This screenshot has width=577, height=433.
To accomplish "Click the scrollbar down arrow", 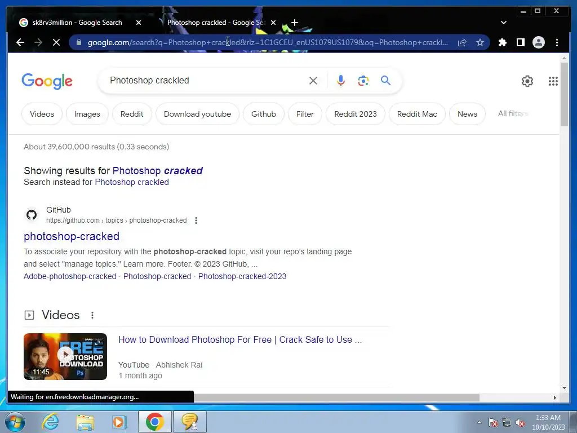I will [564, 388].
